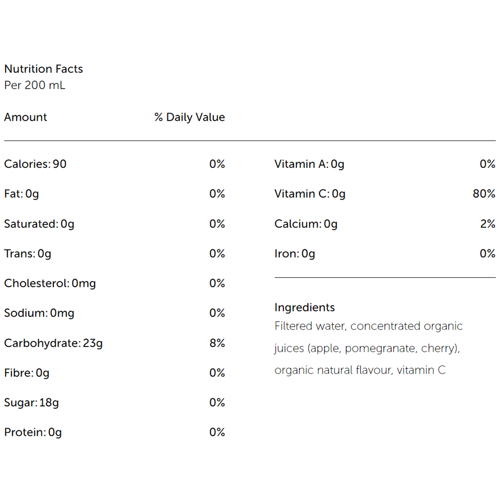This screenshot has width=500, height=500.
Task: Select the 'Calcium: 0g' label
Action: point(306,224)
